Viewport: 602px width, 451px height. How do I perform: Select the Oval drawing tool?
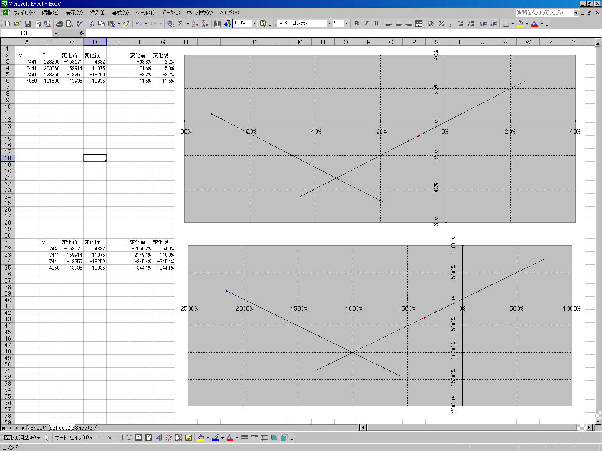point(129,438)
